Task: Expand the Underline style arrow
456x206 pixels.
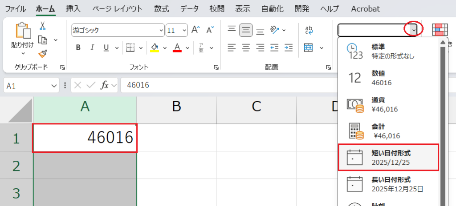Action: pyautogui.click(x=117, y=48)
